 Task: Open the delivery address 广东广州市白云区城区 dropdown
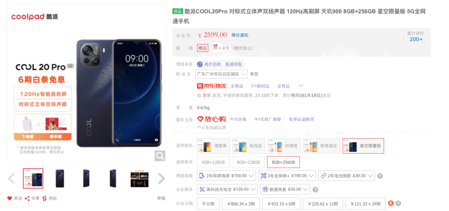click(x=222, y=74)
